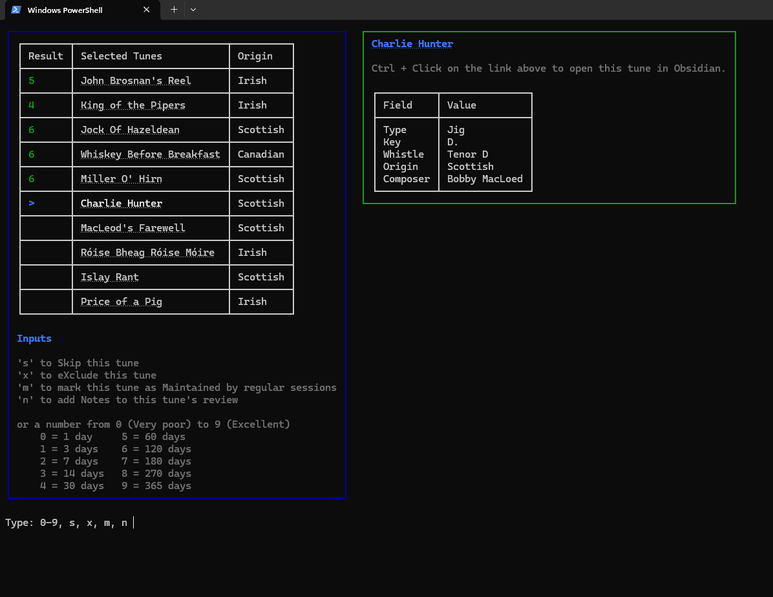Select the Windows PowerShell tab

pyautogui.click(x=82, y=10)
